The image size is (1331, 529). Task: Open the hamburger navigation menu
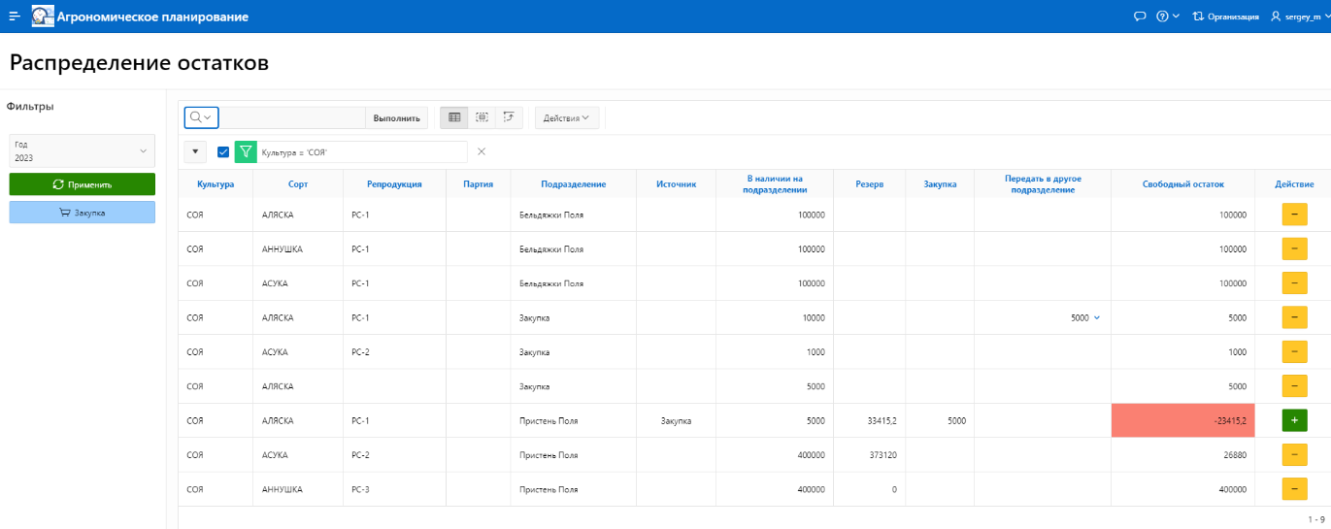15,17
